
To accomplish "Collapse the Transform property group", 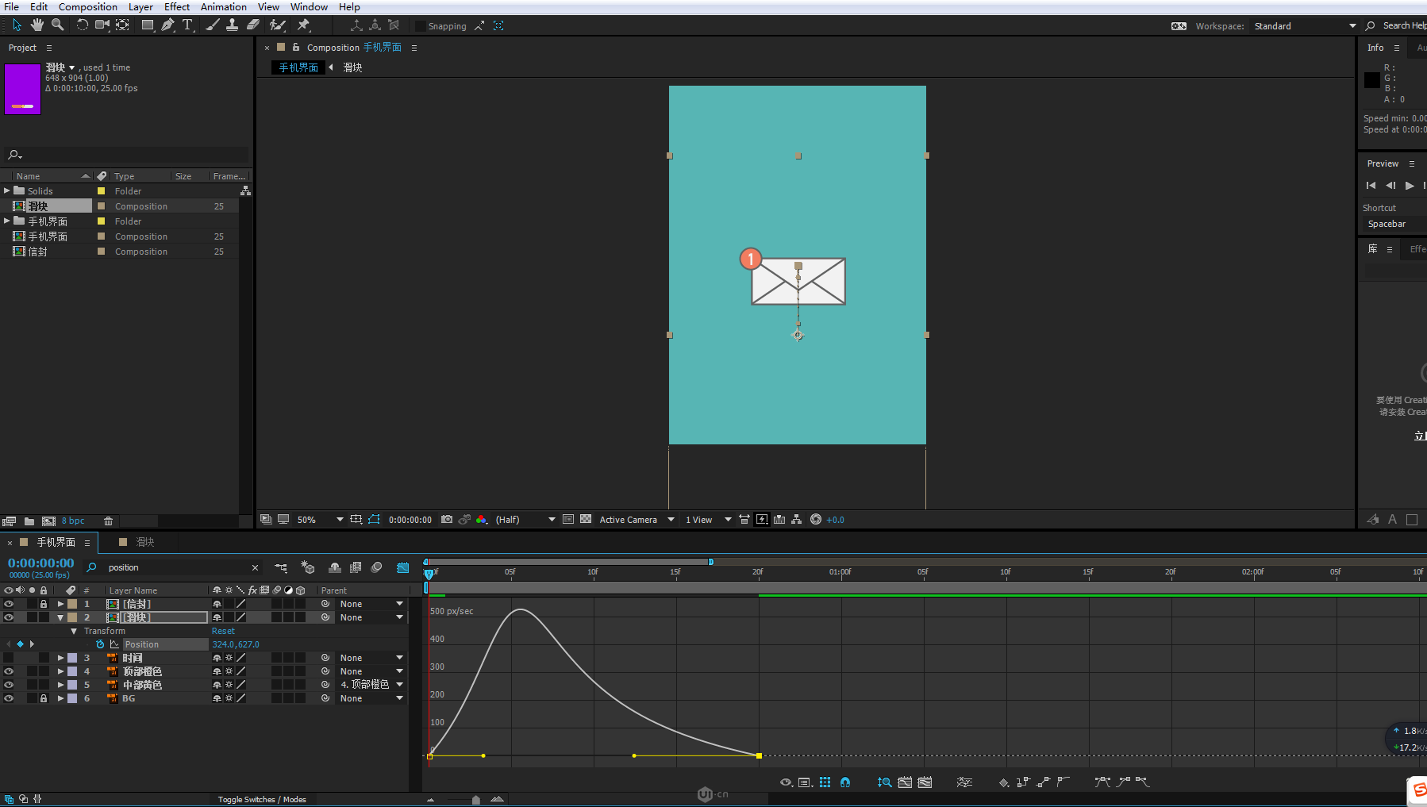I will [x=74, y=631].
